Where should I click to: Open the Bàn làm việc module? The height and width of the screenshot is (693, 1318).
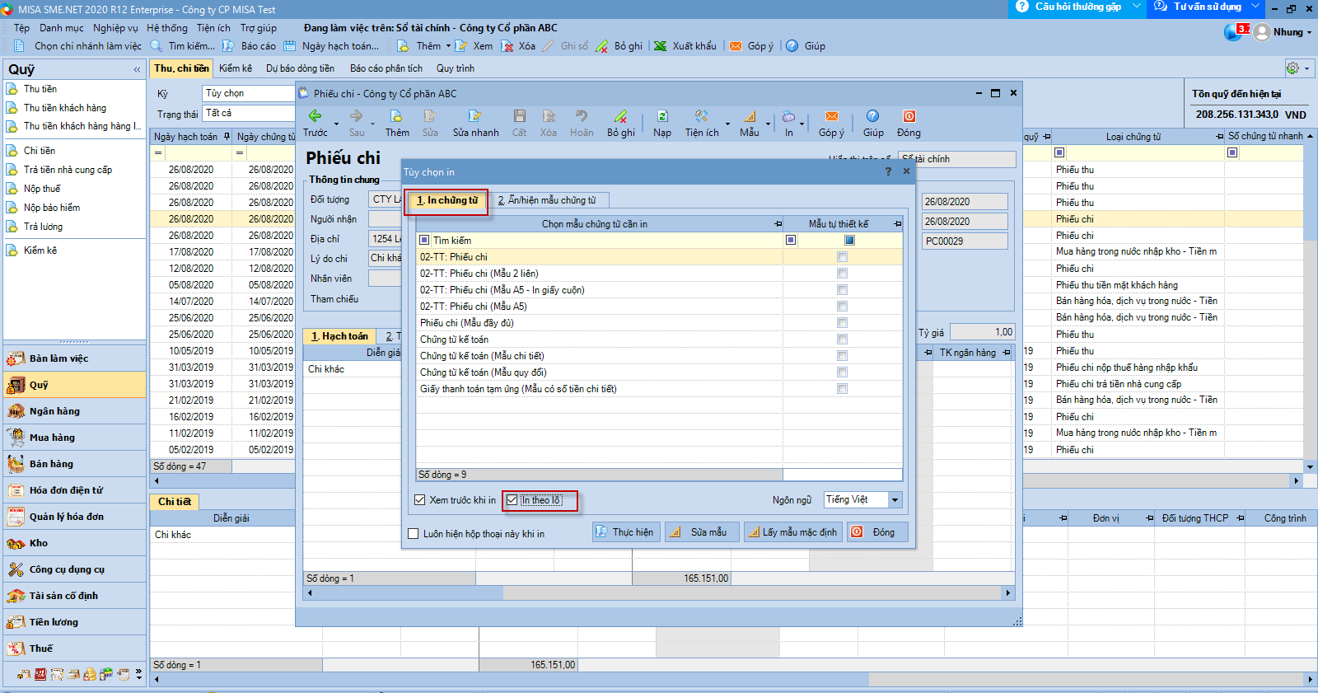coord(75,358)
